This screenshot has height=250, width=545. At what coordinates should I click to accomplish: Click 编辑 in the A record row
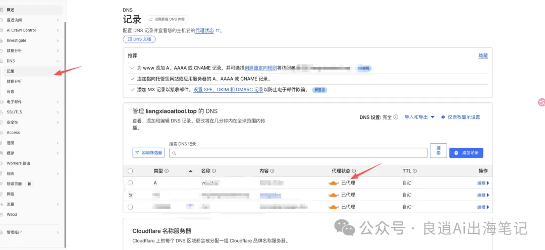pos(483,183)
